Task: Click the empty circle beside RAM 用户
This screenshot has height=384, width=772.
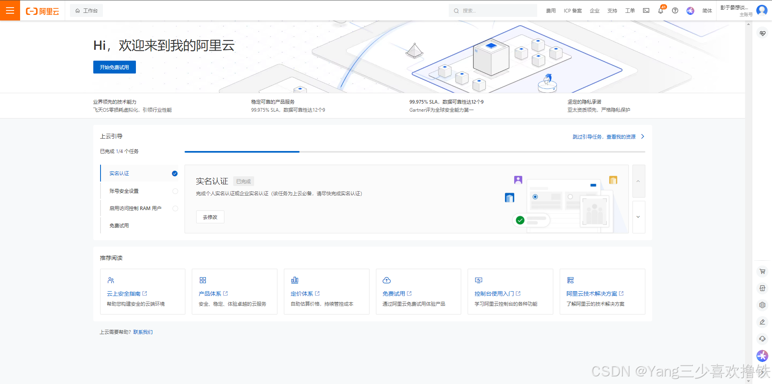Action: click(x=175, y=208)
